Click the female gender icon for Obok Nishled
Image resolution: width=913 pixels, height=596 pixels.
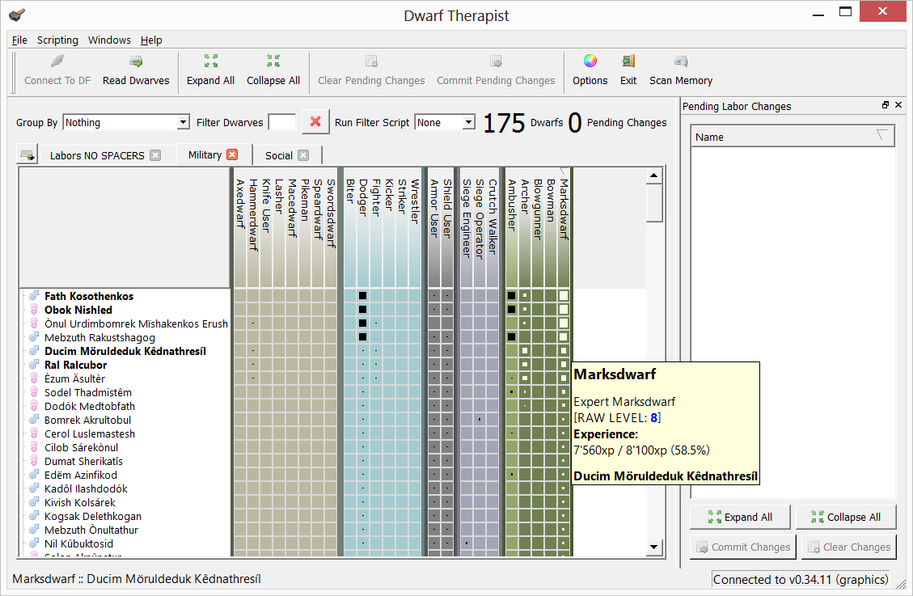pyautogui.click(x=34, y=310)
